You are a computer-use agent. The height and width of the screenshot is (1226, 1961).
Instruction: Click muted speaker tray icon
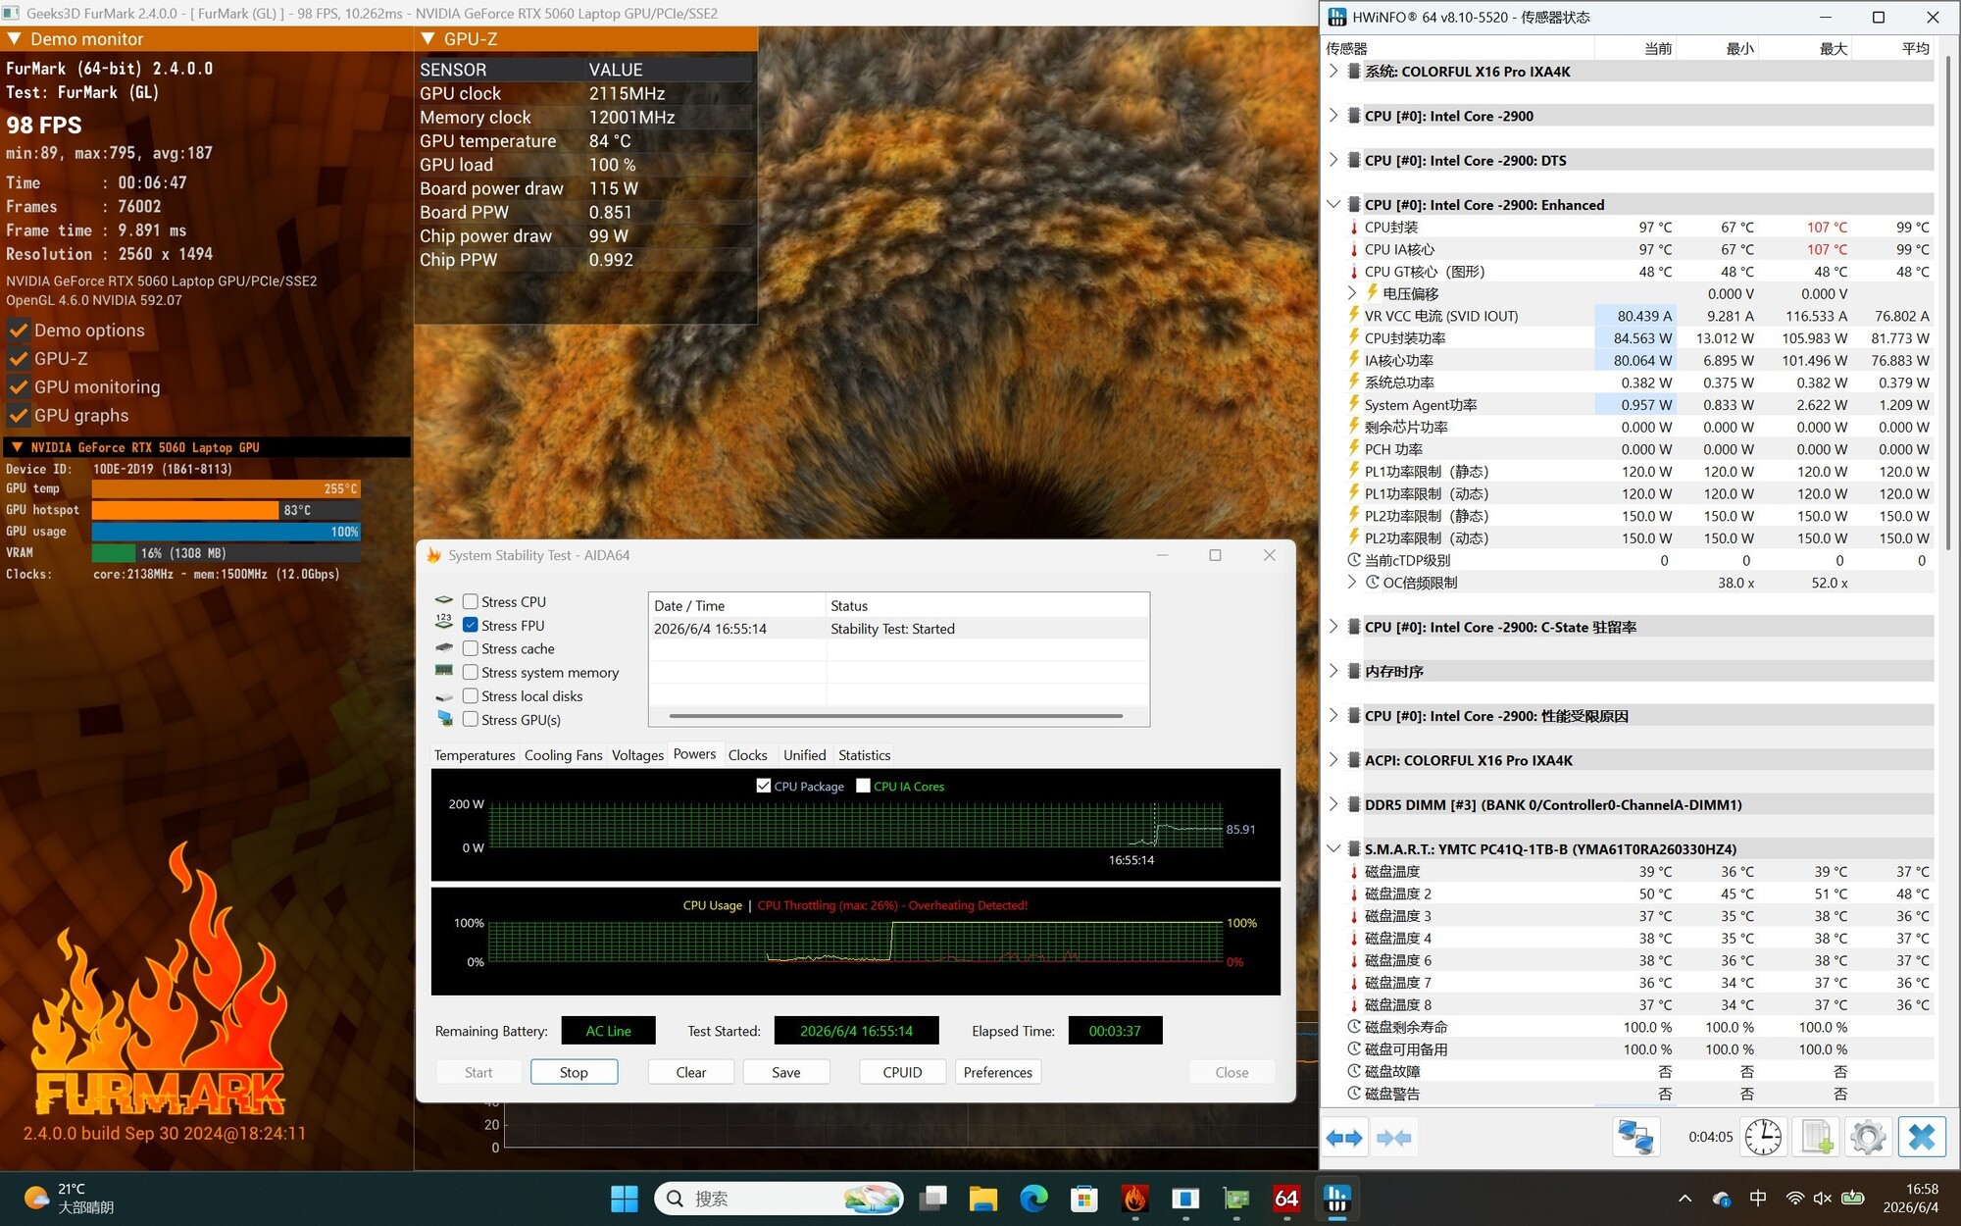pyautogui.click(x=1823, y=1199)
